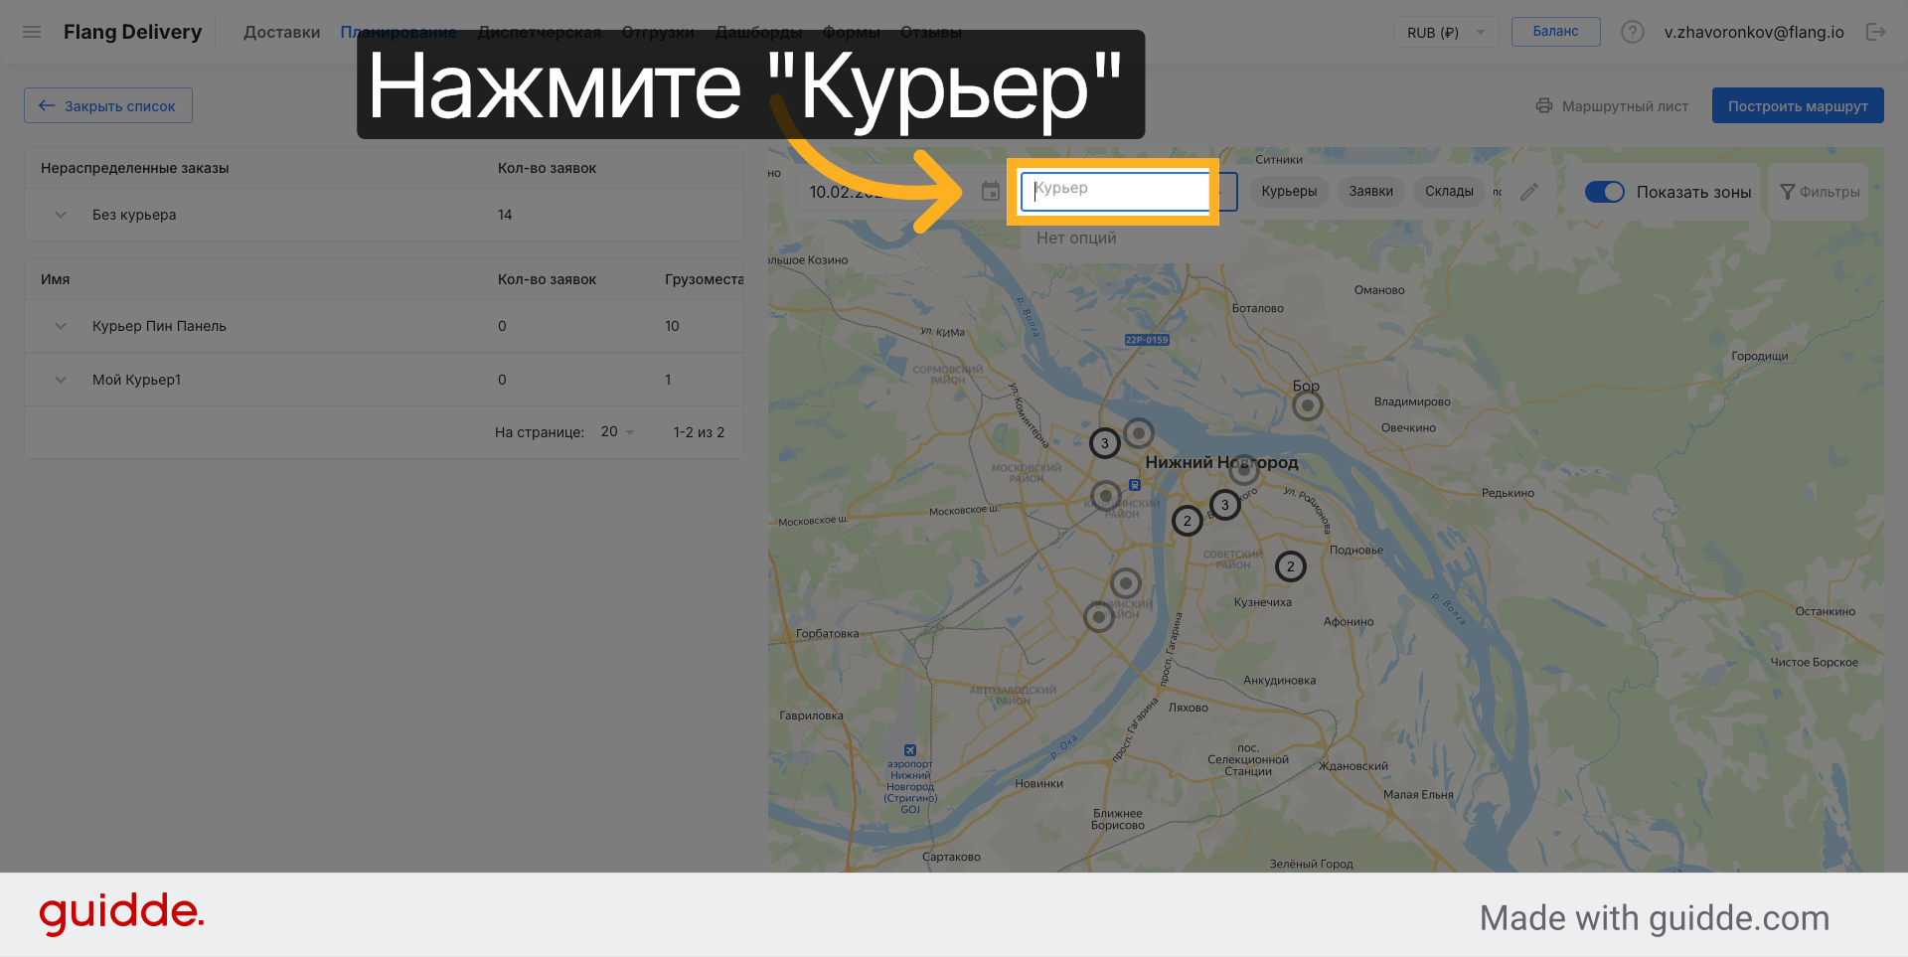Click Закрыть список to close the list

107,104
